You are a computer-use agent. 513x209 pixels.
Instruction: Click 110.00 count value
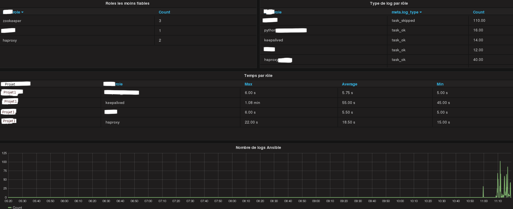479,20
